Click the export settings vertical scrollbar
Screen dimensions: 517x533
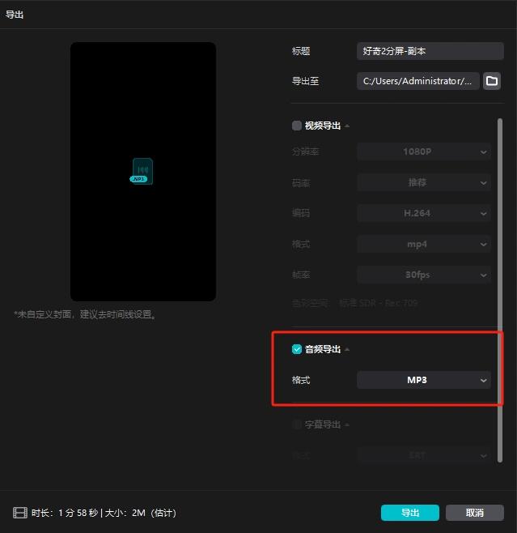click(500, 290)
